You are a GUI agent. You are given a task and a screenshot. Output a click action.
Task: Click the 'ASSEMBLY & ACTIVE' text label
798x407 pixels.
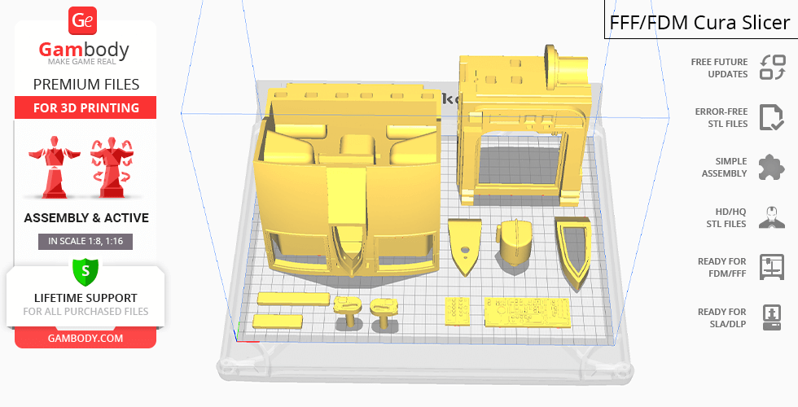click(x=85, y=218)
